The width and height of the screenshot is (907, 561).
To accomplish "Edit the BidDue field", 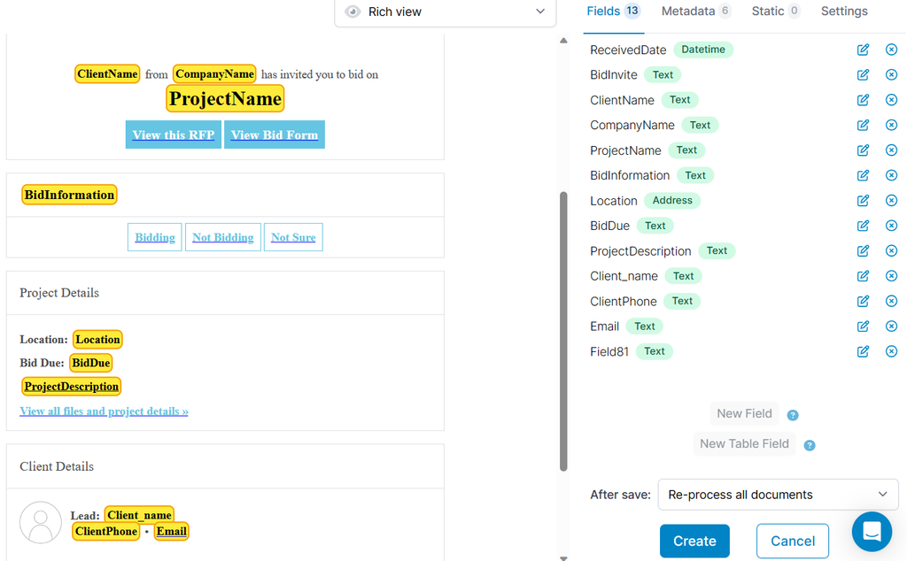I will [x=863, y=226].
